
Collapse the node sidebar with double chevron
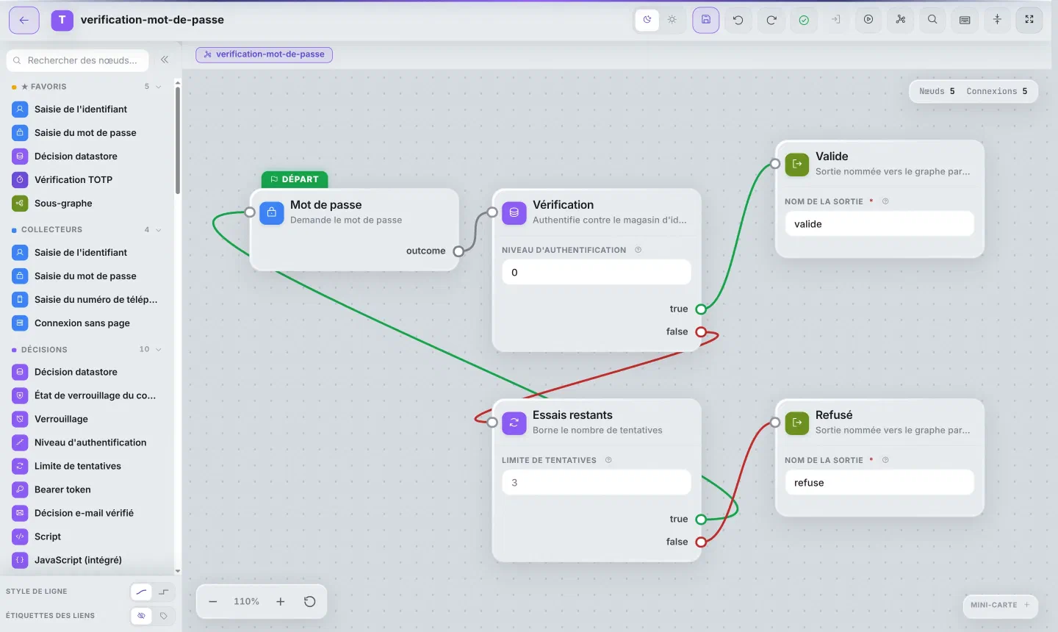tap(165, 60)
